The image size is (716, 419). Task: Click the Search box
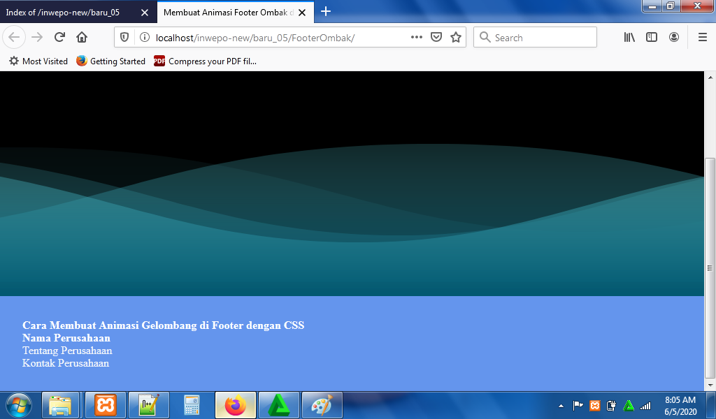[x=535, y=38]
